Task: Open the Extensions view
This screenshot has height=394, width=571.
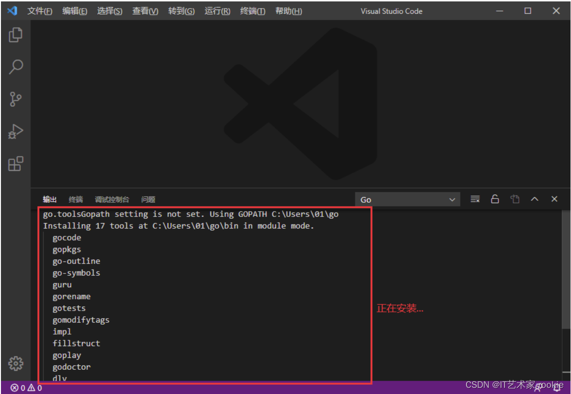Action: click(x=16, y=164)
